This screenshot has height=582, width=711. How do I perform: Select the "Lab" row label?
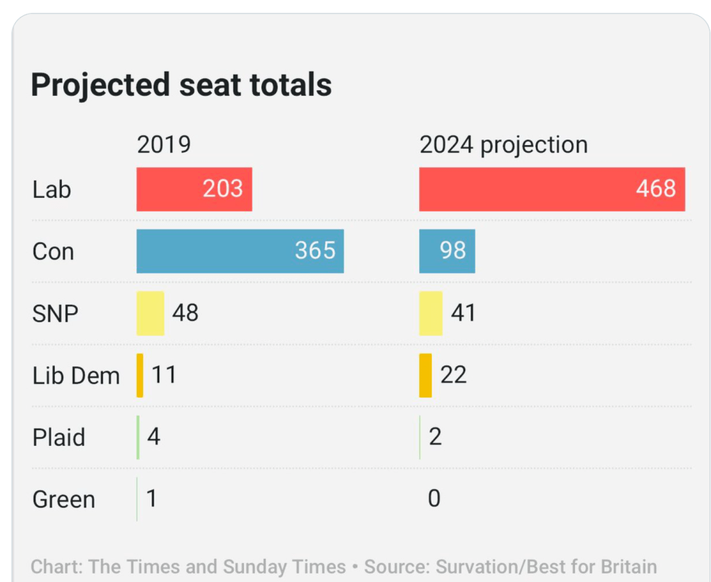click(x=51, y=189)
